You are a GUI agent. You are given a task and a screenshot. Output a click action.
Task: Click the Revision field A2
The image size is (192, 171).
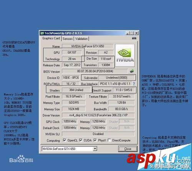(x=106, y=52)
